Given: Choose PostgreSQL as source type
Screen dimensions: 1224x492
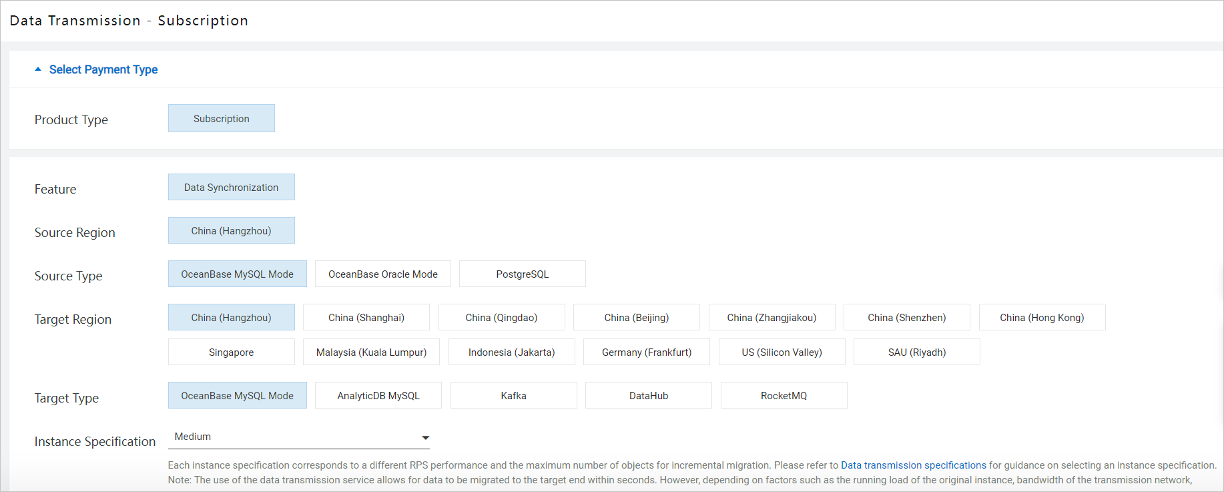Looking at the screenshot, I should pos(522,274).
